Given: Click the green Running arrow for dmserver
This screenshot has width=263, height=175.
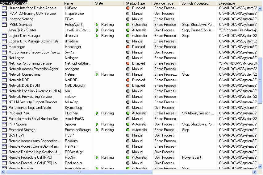Looking at the screenshot, I should [97, 36].
